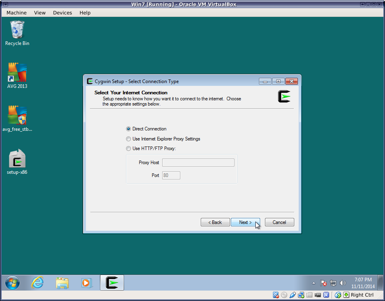The width and height of the screenshot is (385, 301).
Task: Choose Use Internet Explorer Proxy Settings option
Action: click(x=128, y=139)
